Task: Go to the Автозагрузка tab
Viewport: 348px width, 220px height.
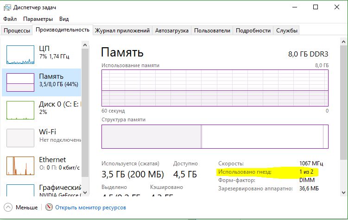Action: pyautogui.click(x=171, y=31)
